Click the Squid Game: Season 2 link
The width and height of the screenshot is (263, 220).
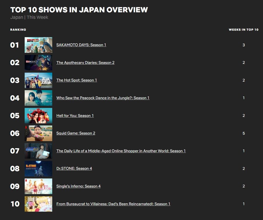pos(76,133)
